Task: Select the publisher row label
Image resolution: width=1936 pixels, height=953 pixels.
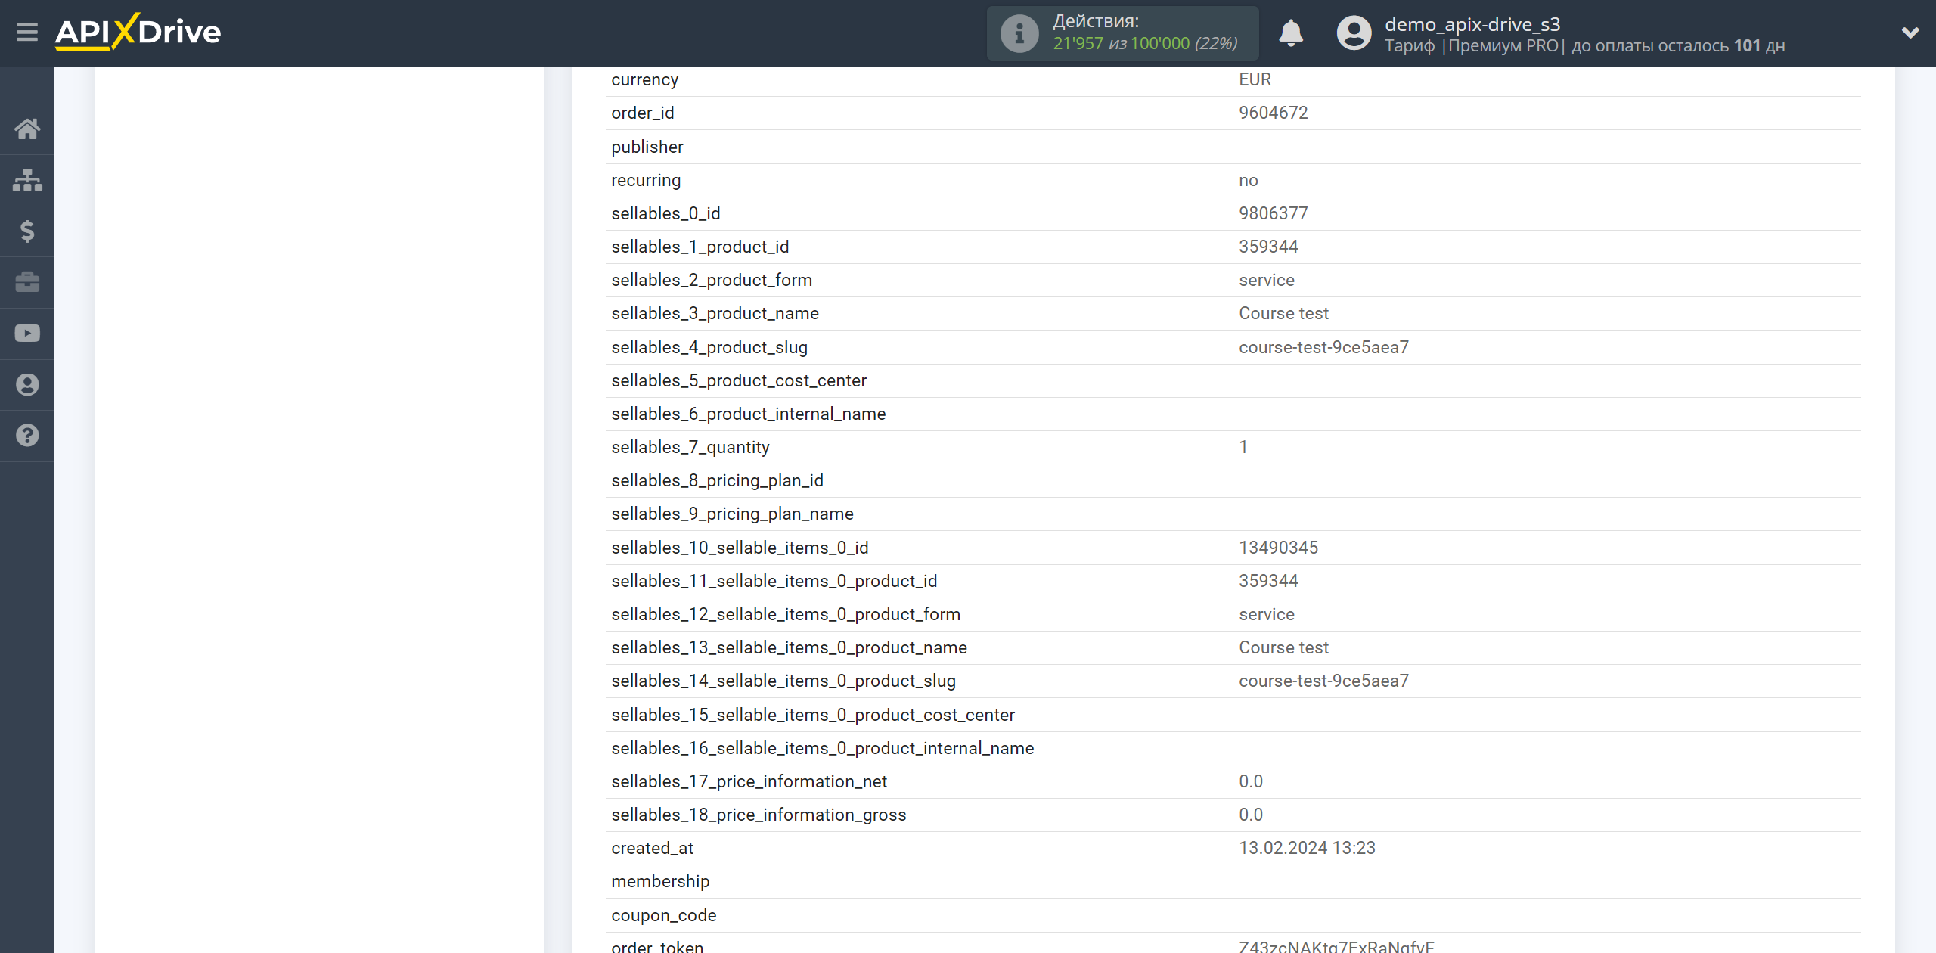Action: click(x=647, y=147)
